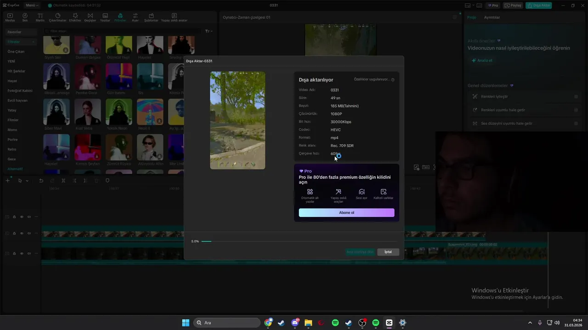Screen dimensions: 588x330
Task: Open File Explorer from the Windows taskbar
Action: (308, 323)
